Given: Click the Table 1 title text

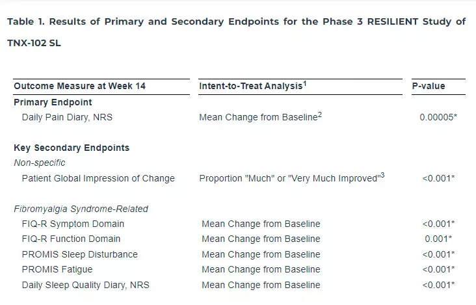Looking at the screenshot, I should click(236, 21).
